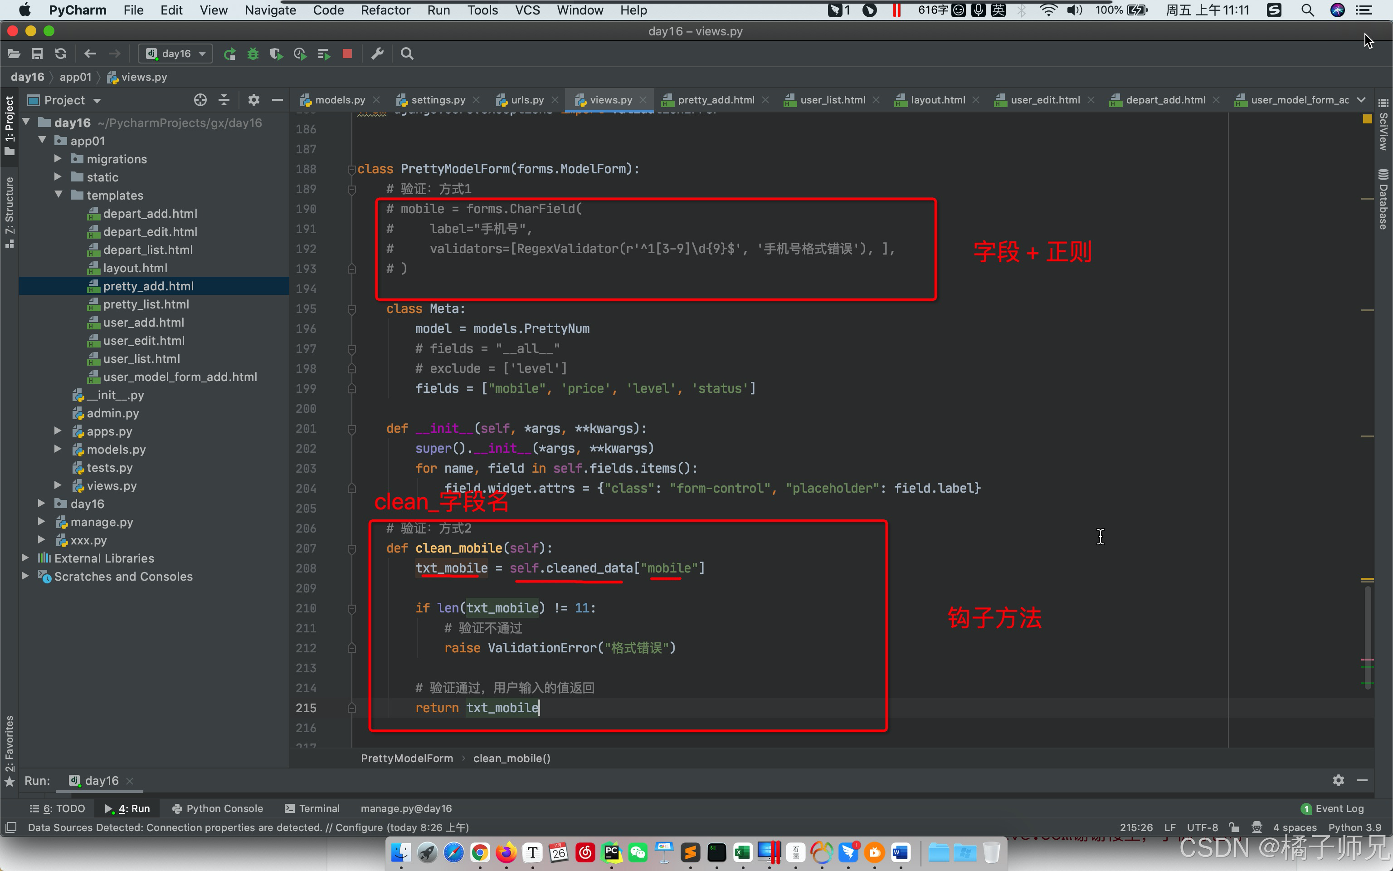
Task: Expand the migrations folder
Action: (x=58, y=159)
